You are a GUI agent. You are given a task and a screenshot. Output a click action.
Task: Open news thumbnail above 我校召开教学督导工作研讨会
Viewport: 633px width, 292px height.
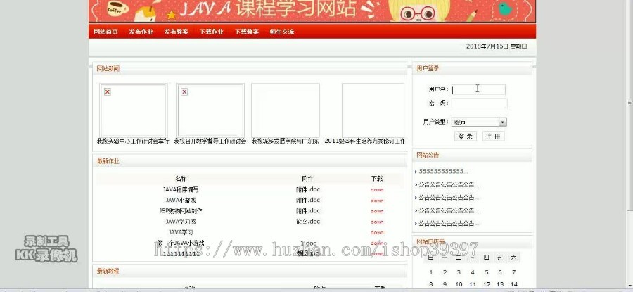tap(210, 110)
